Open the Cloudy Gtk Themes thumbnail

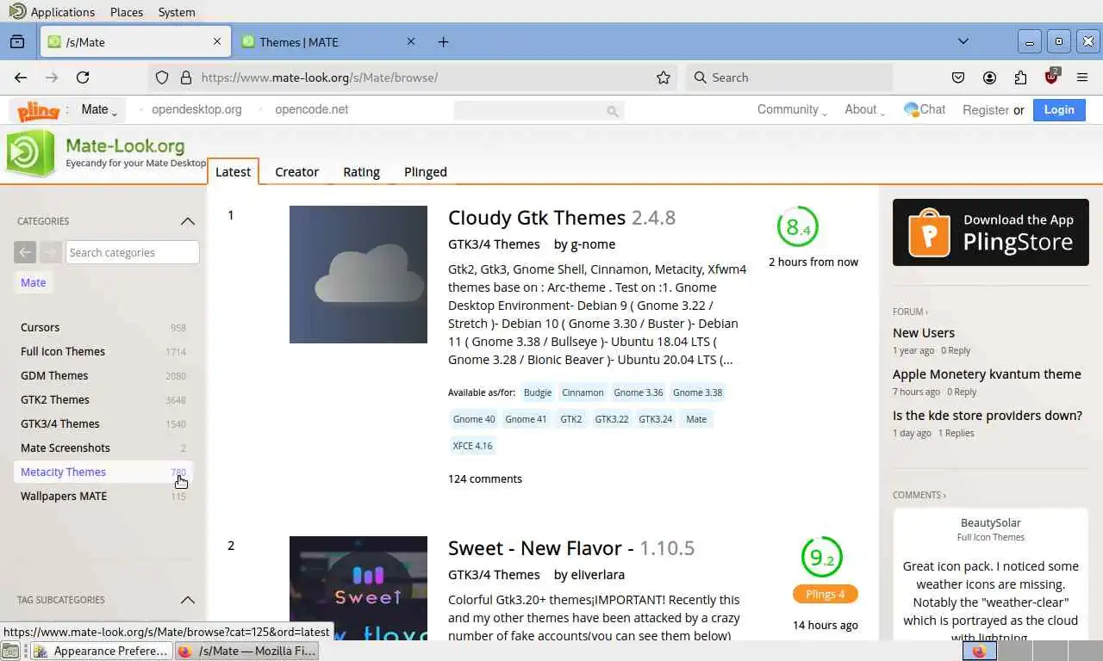(358, 275)
